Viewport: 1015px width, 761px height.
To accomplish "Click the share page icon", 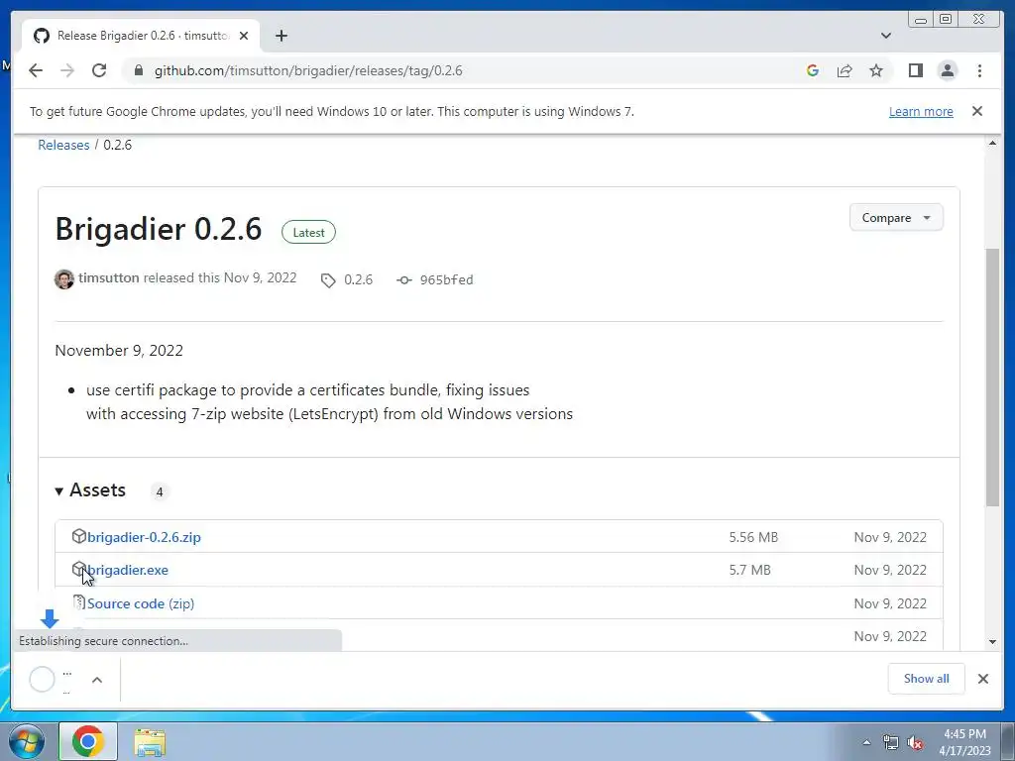I will (845, 70).
